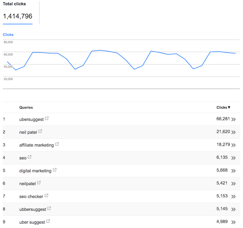Image resolution: width=243 pixels, height=228 pixels.
Task: Click the 21,620 clicks value
Action: [223, 131]
